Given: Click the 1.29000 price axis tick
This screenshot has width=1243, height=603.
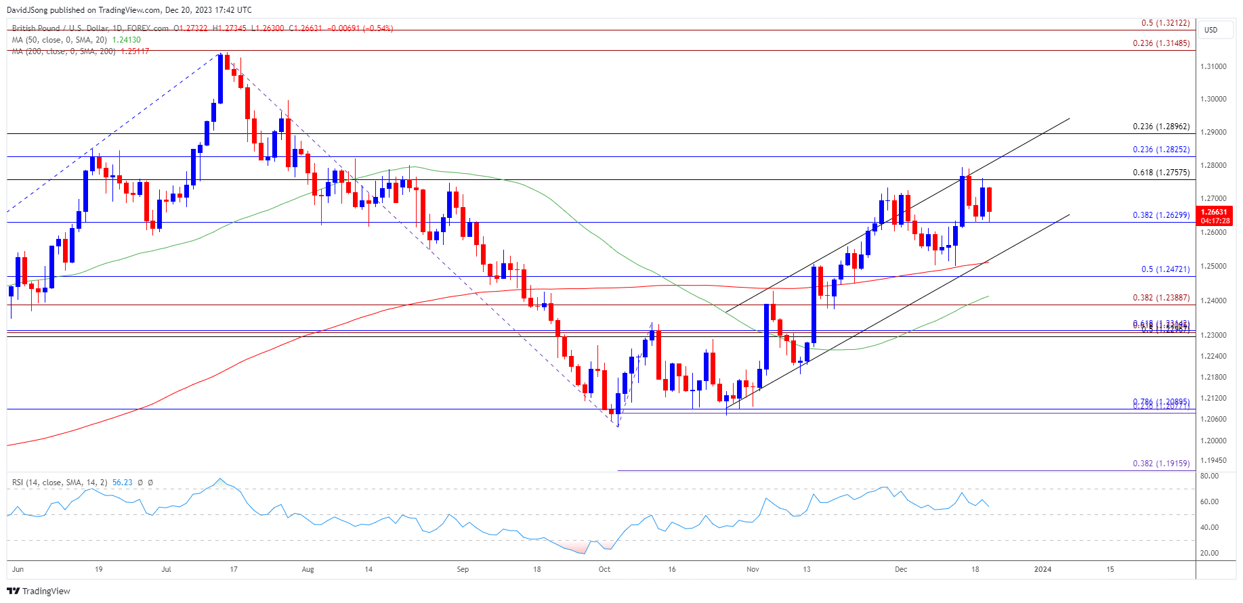Looking at the screenshot, I should [1213, 132].
